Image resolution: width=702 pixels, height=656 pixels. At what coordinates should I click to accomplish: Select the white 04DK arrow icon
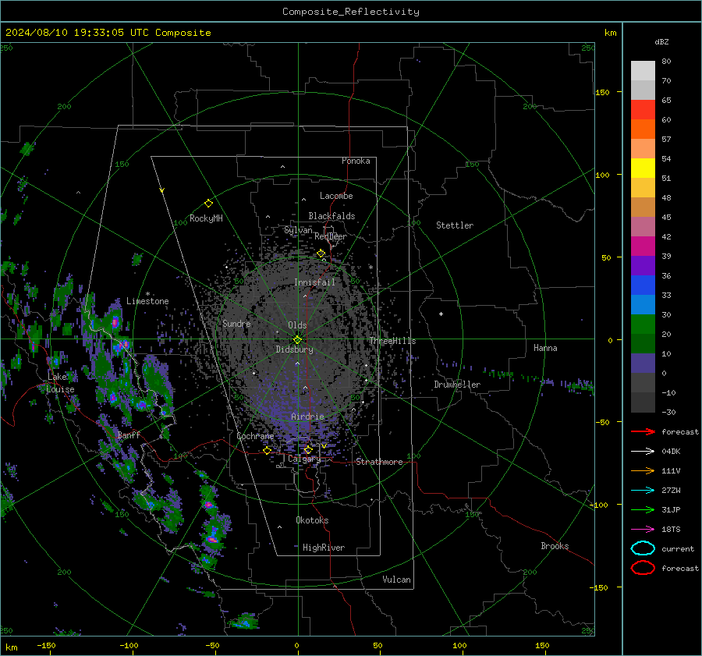coord(643,452)
